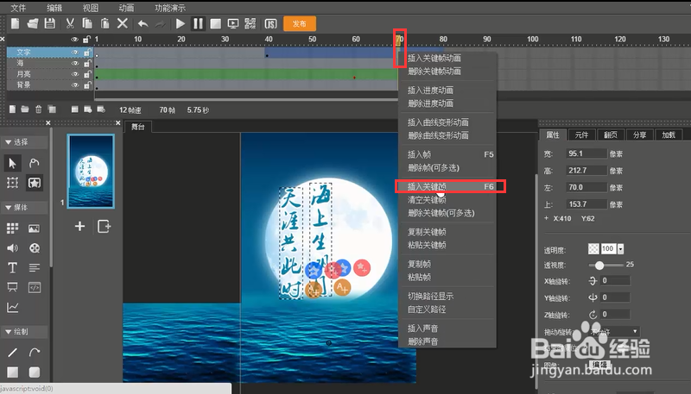Open the 文件 menu
The height and width of the screenshot is (394, 691).
click(x=18, y=8)
